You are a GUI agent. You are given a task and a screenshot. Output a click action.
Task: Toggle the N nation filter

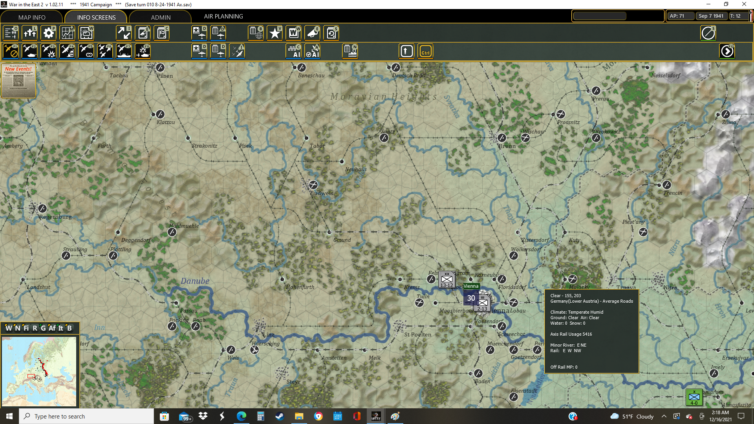click(18, 328)
